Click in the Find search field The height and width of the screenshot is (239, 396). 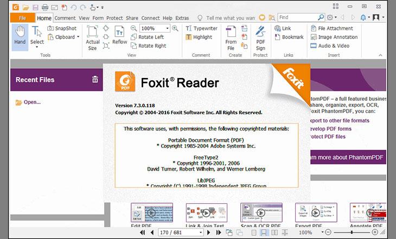point(297,17)
